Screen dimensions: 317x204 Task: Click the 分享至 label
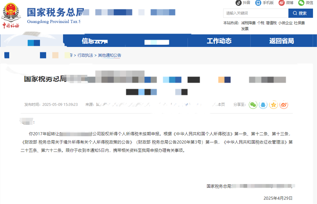[x=240, y=105]
